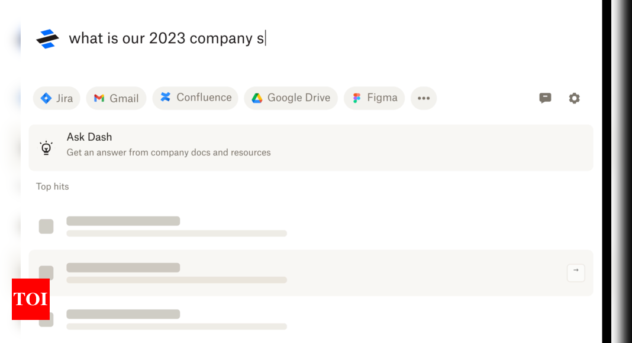The width and height of the screenshot is (632, 343).
Task: Open the first top hit result
Action: (x=311, y=226)
